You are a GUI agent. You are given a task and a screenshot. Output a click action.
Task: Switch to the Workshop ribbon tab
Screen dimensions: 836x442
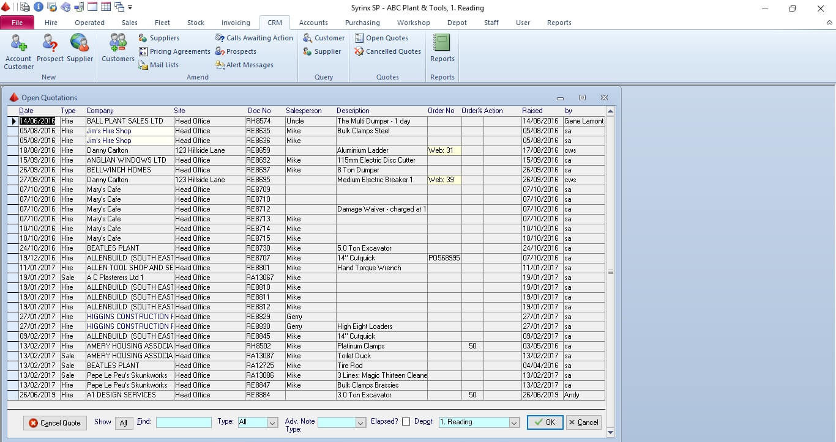tap(414, 23)
